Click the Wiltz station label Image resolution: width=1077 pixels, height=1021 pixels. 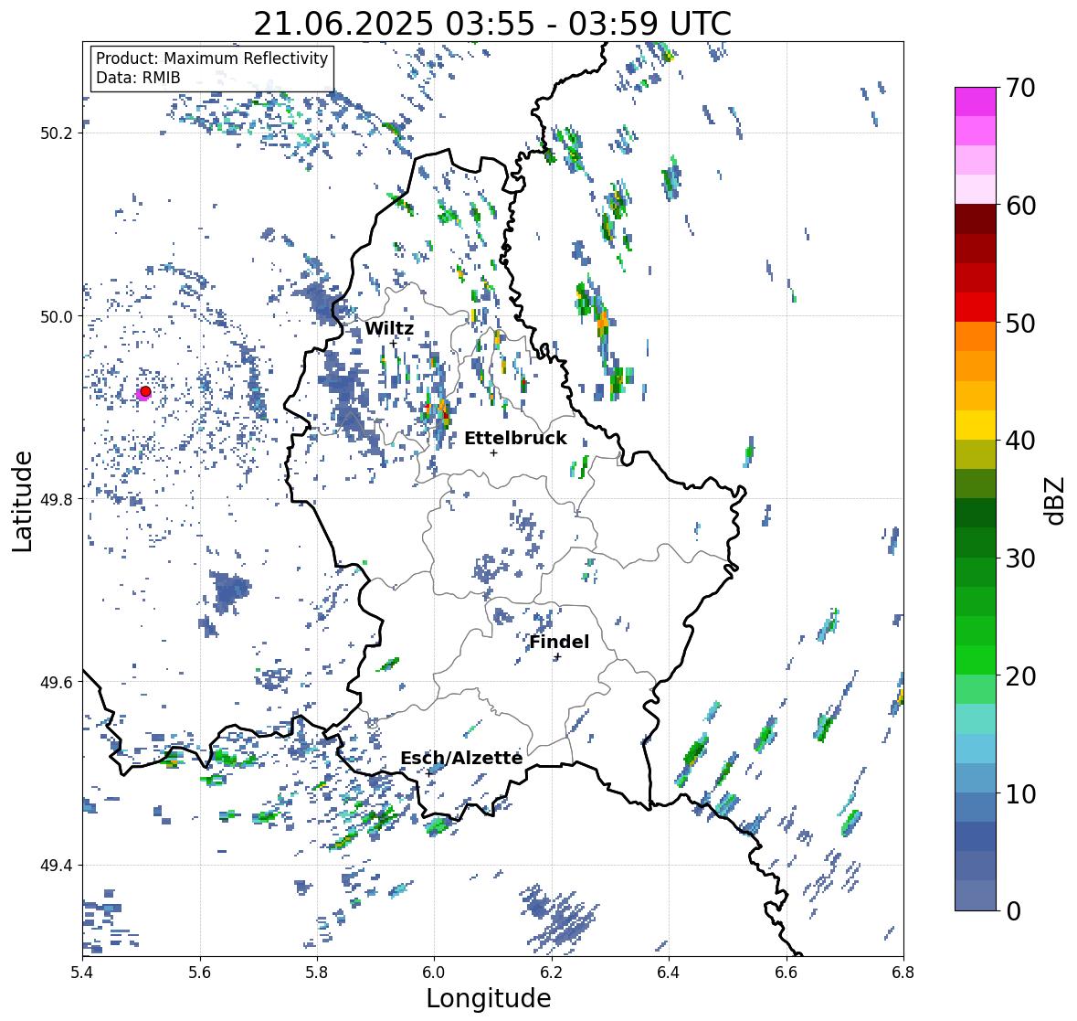pyautogui.click(x=389, y=328)
